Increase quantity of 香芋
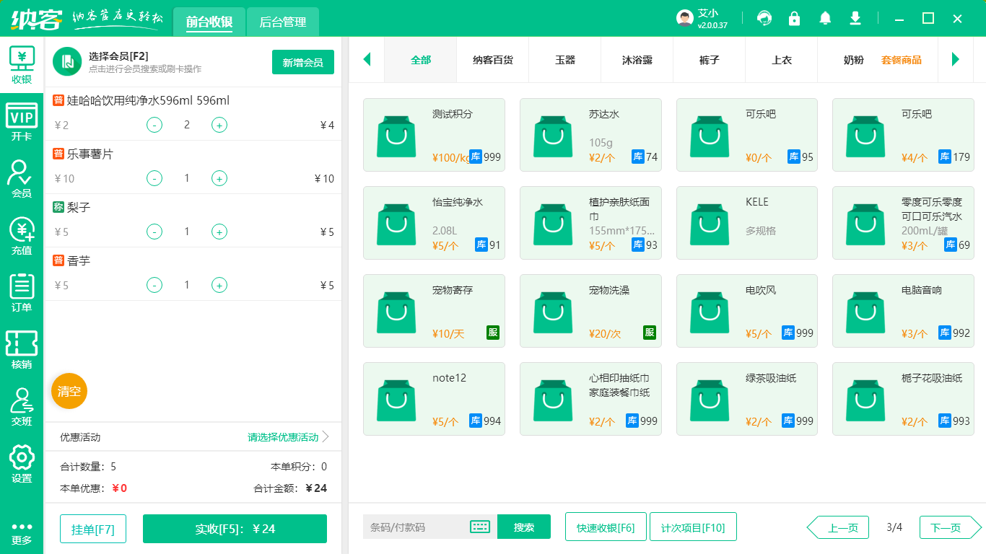The width and height of the screenshot is (986, 554). click(219, 285)
